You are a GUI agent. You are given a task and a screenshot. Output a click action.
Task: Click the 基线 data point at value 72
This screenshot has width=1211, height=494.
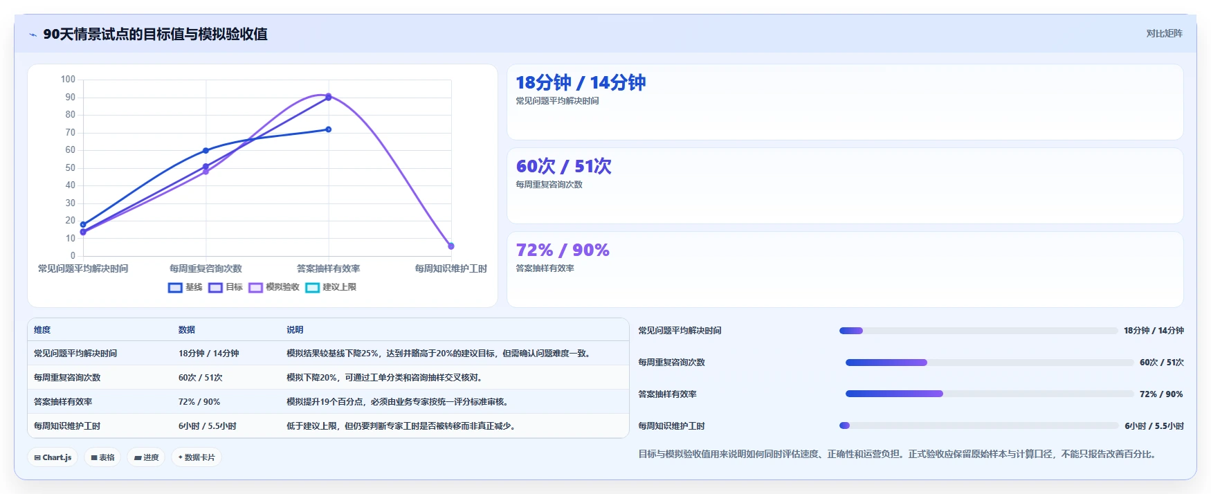point(328,129)
